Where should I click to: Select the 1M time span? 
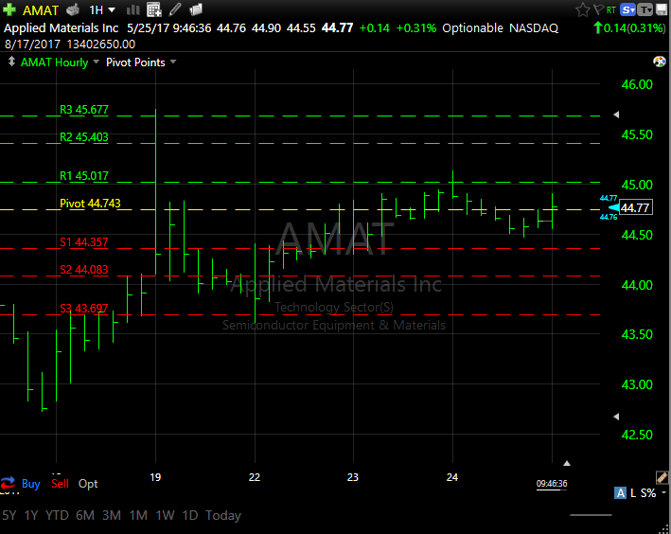138,515
